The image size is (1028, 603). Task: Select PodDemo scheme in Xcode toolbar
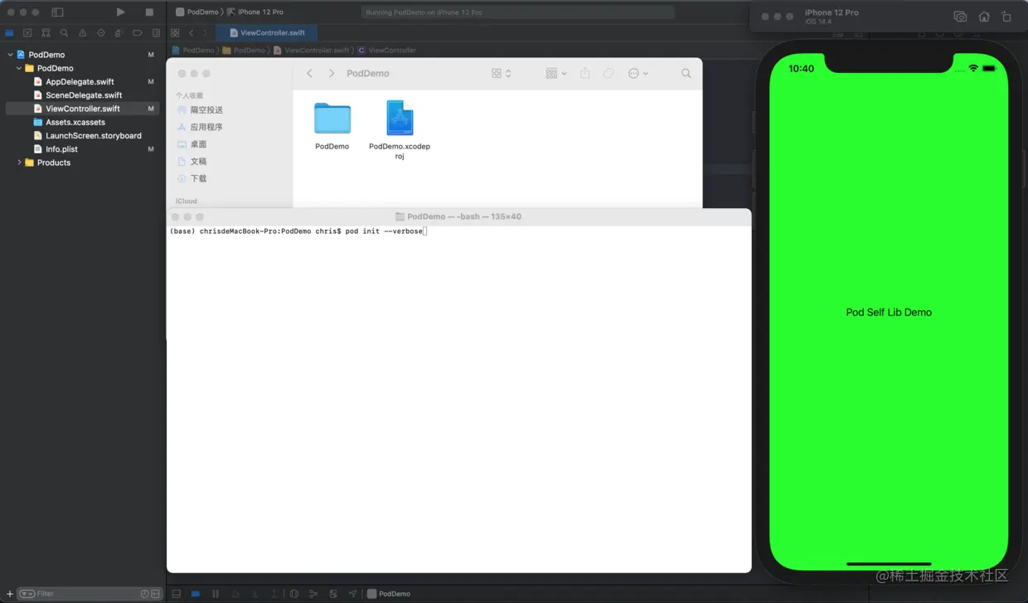pos(197,12)
